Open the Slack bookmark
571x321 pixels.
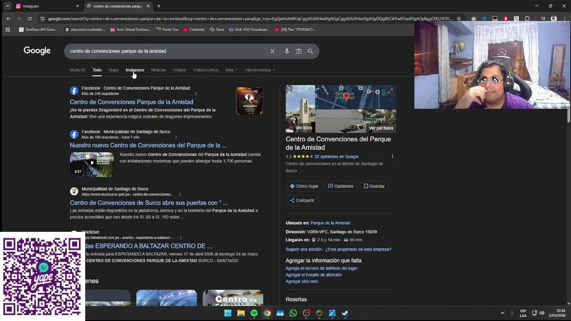pyautogui.click(x=217, y=29)
